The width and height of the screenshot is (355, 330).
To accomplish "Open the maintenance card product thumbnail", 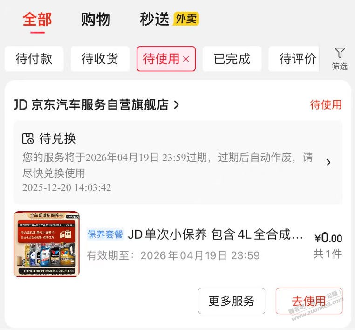I will [47, 244].
